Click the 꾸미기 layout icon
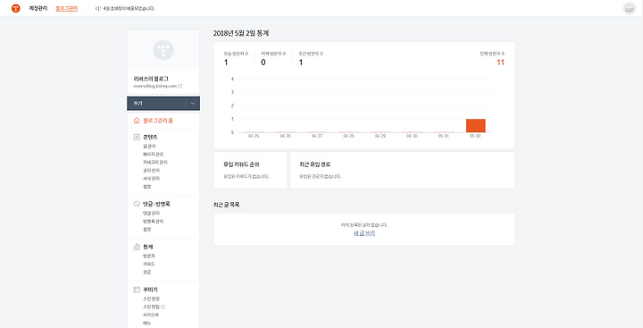643x328 pixels. pos(137,290)
